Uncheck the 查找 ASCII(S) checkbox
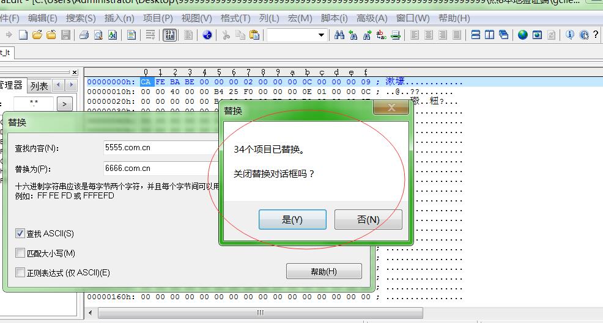603x323 pixels. click(x=20, y=234)
